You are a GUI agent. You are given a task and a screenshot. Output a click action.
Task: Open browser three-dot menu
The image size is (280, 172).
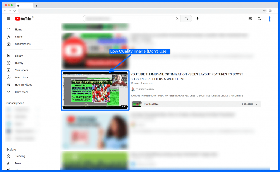(275, 11)
